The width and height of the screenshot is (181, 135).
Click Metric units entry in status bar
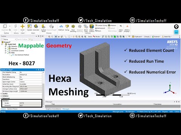(150, 112)
